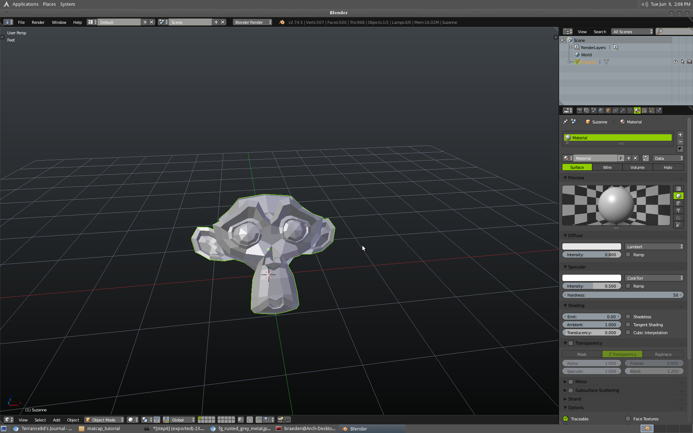Open the Add menu in 3D view
693x433 pixels.
(x=57, y=420)
